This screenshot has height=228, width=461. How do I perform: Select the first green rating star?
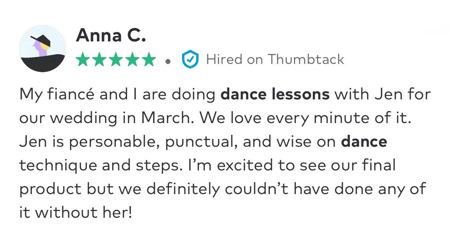click(x=83, y=60)
